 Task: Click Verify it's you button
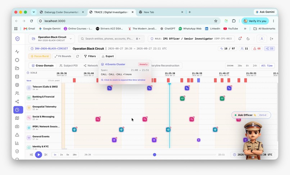(255, 21)
